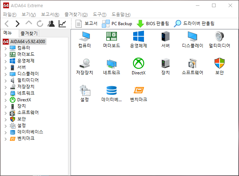The width and height of the screenshot is (239, 176).
Task: Open the DirectX Xbox icon in main pane
Action: (x=139, y=63)
